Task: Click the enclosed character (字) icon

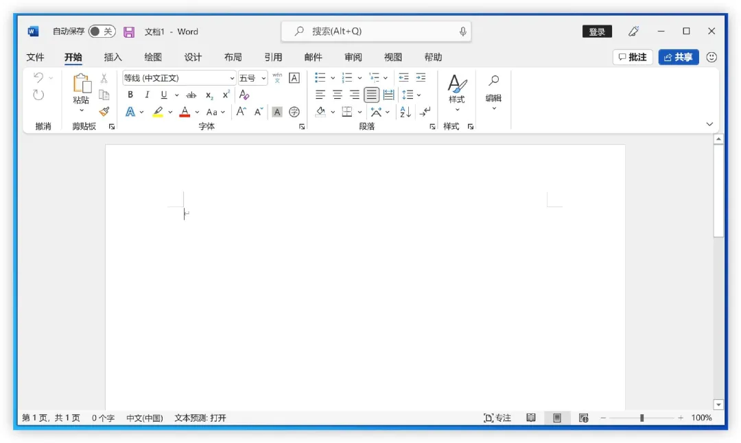Action: point(294,112)
